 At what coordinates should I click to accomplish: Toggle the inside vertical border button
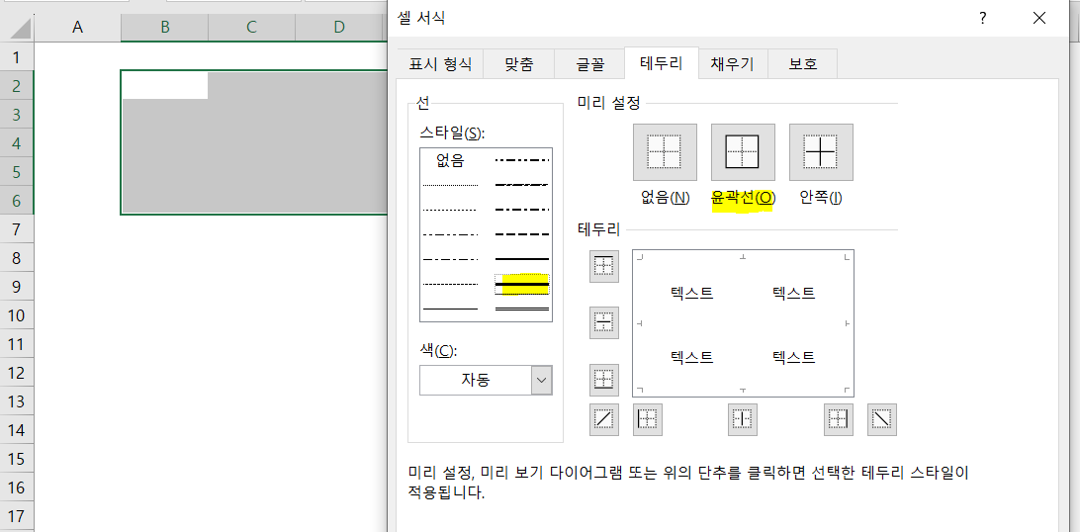click(x=743, y=419)
